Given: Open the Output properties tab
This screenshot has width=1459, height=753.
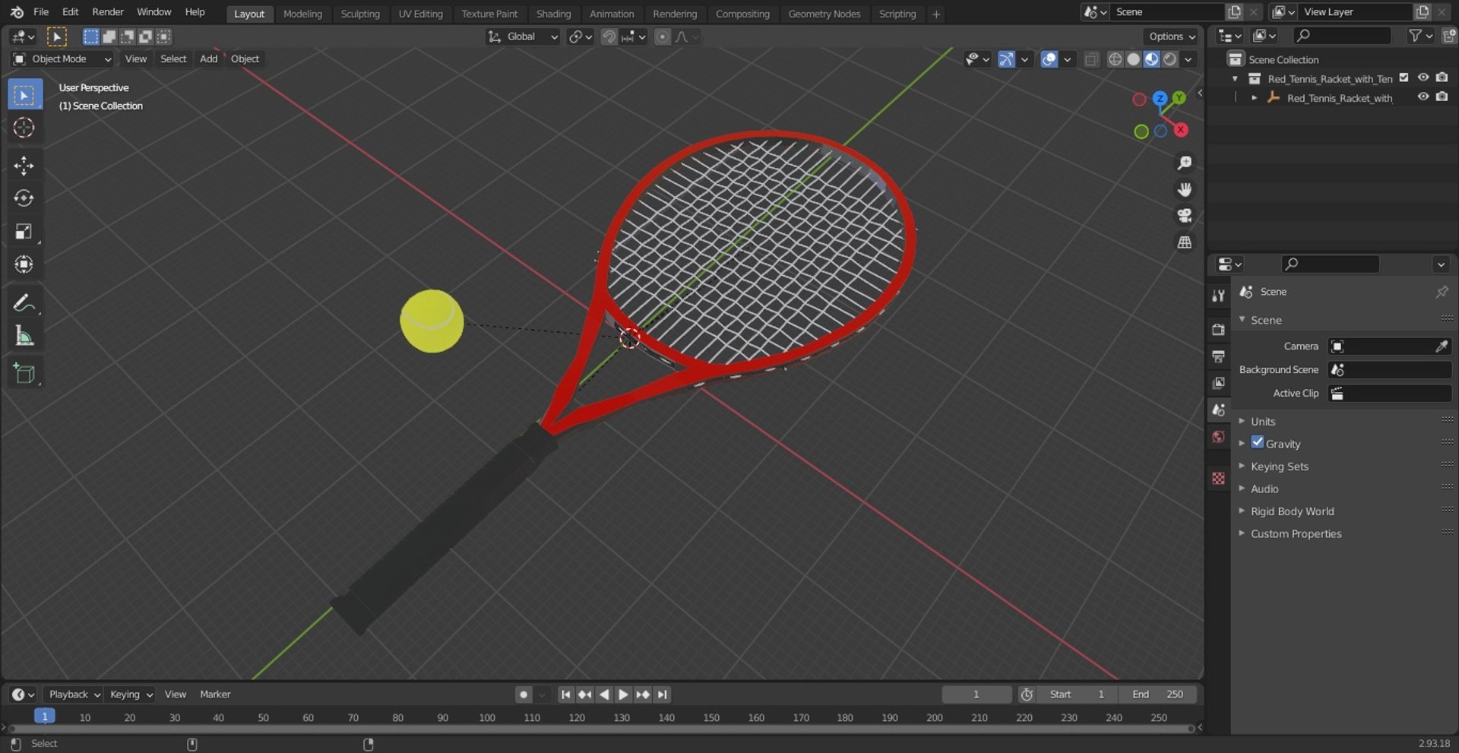Looking at the screenshot, I should pyautogui.click(x=1219, y=356).
